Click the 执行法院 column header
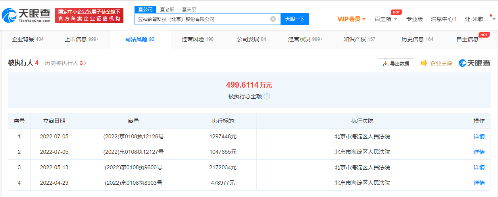498x197 pixels. coord(362,121)
